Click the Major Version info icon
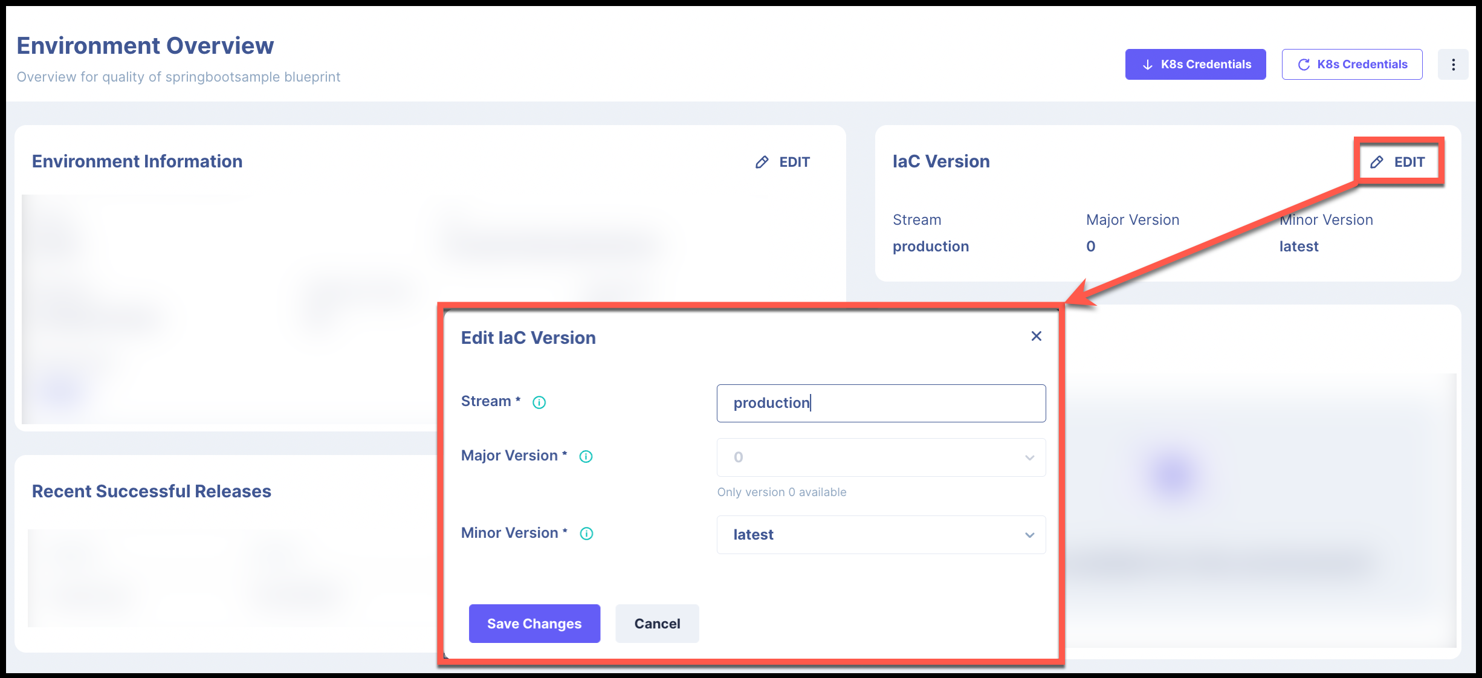This screenshot has height=678, width=1482. tap(586, 457)
